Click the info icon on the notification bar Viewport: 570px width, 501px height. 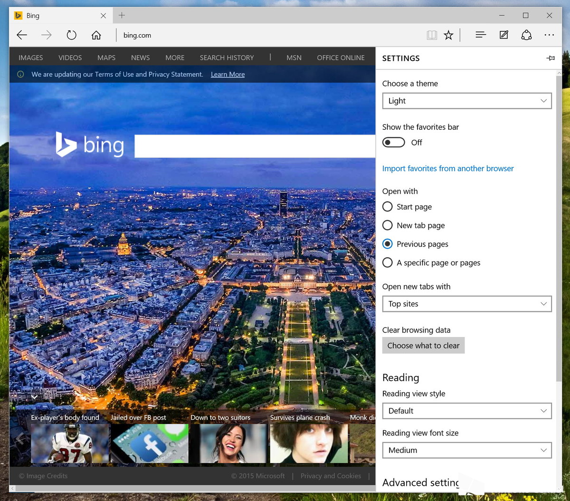(20, 74)
